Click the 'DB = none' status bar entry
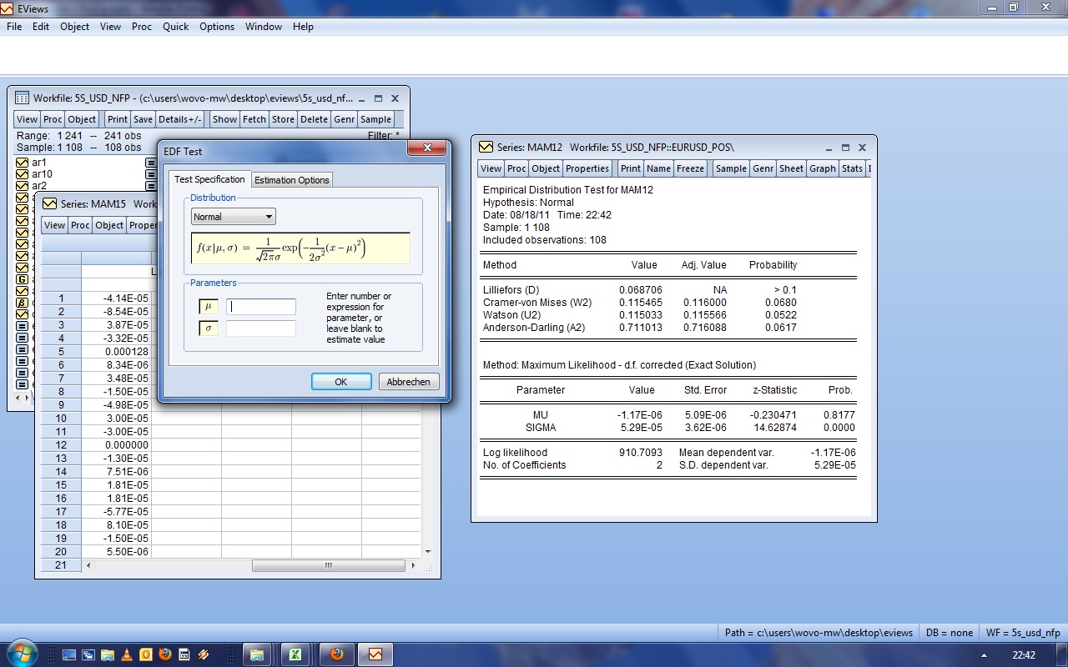This screenshot has height=667, width=1068. pyautogui.click(x=950, y=633)
